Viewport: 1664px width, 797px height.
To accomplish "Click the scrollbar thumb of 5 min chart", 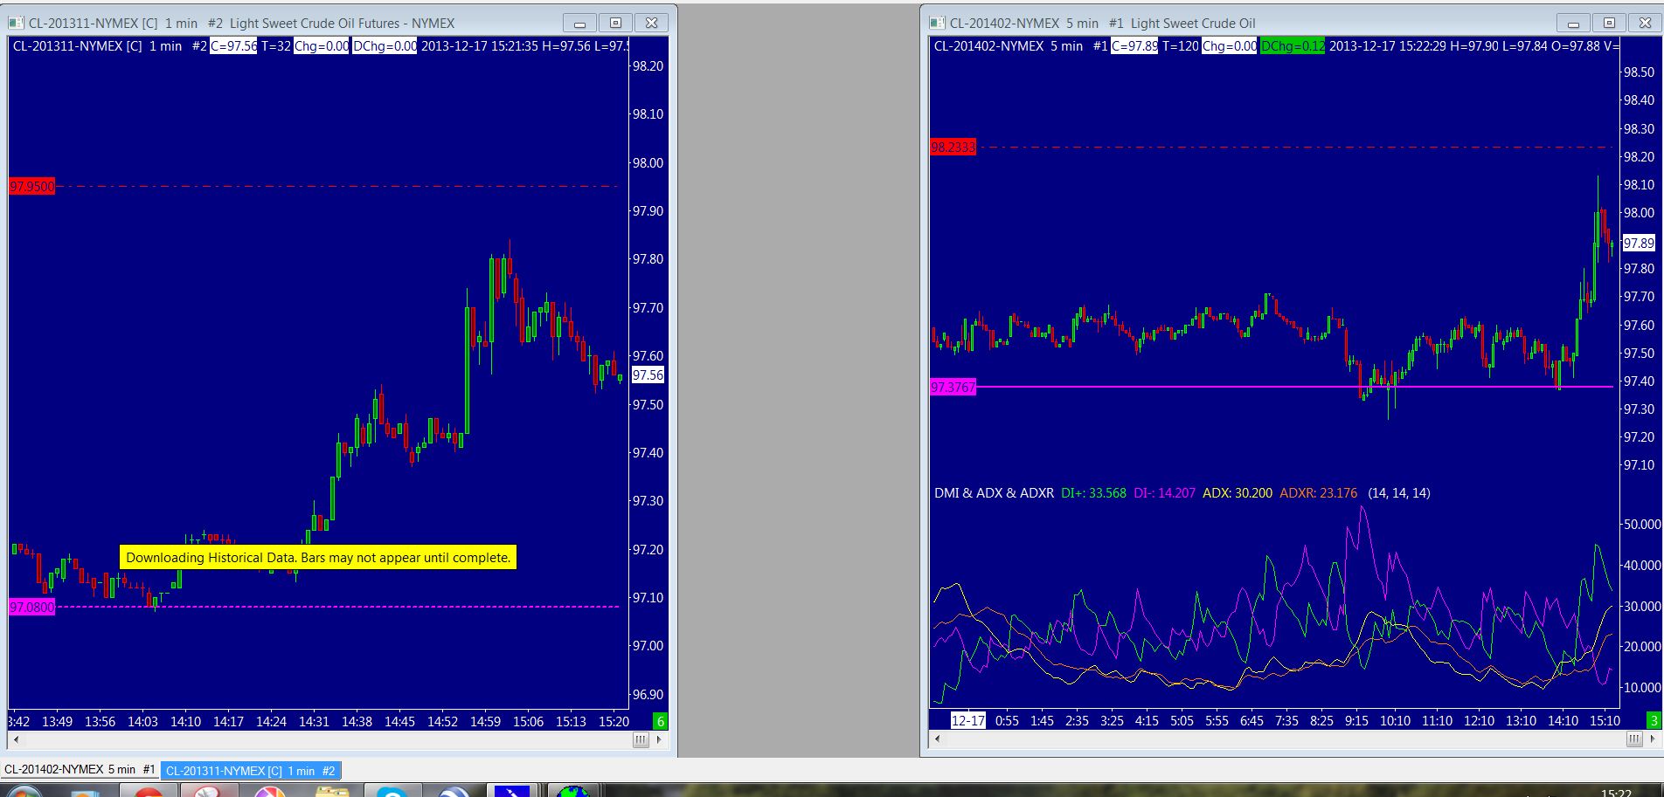I will [x=1634, y=739].
